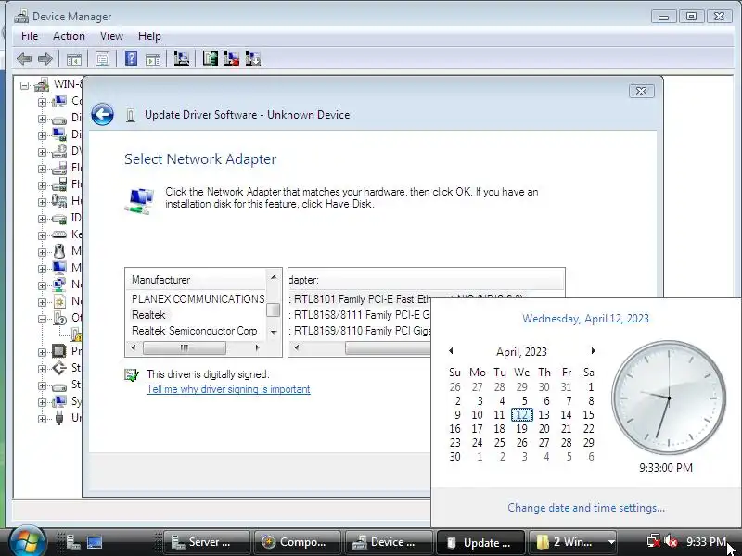Viewport: 742px width, 556px height.
Task: Expand the node beside the DVD drive icon
Action: [x=42, y=152]
